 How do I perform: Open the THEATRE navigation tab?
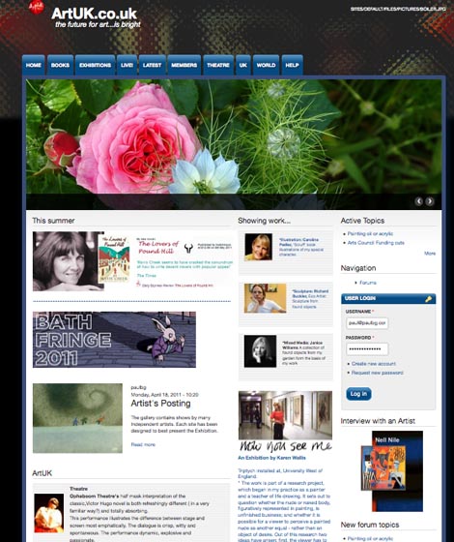(x=218, y=65)
